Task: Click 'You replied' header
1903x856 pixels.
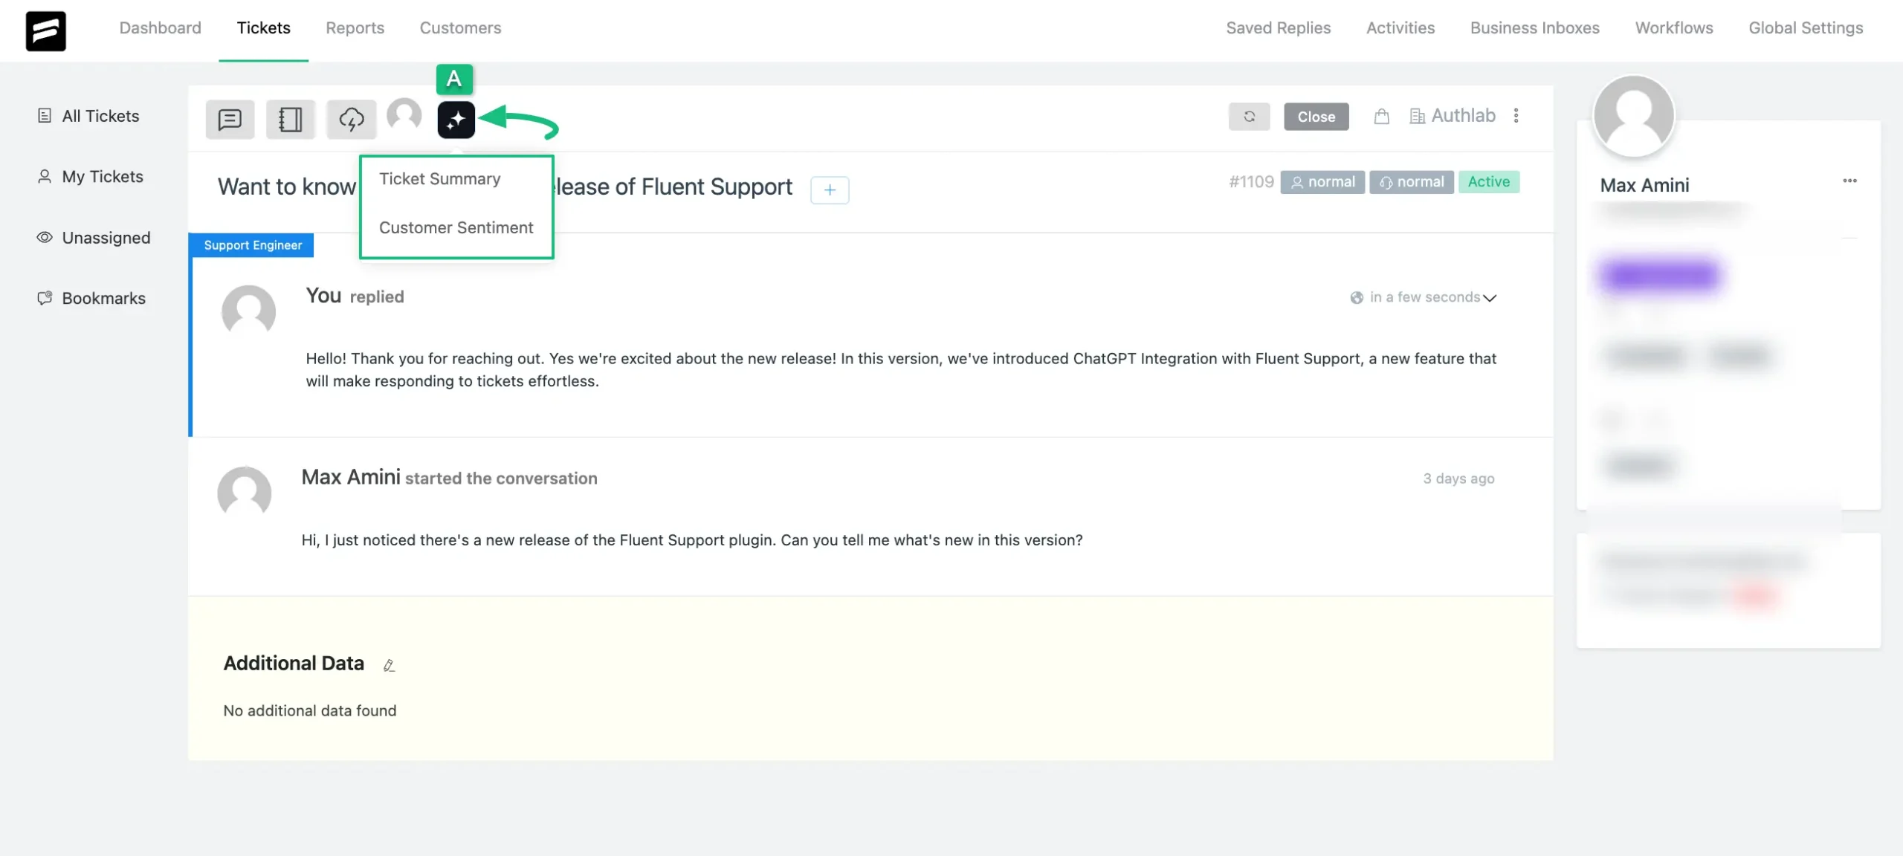Action: click(x=355, y=296)
